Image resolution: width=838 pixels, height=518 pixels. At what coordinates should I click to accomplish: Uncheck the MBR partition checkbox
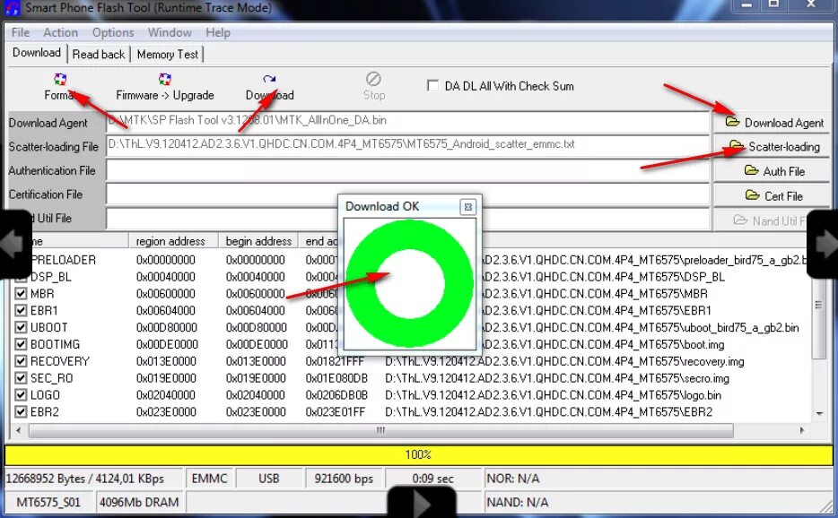click(21, 294)
